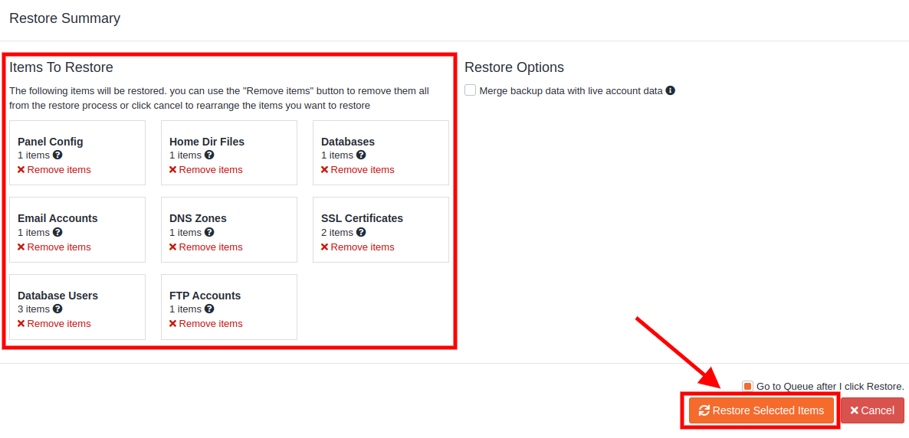Remove Email Accounts items
The height and width of the screenshot is (438, 909).
pyautogui.click(x=54, y=247)
